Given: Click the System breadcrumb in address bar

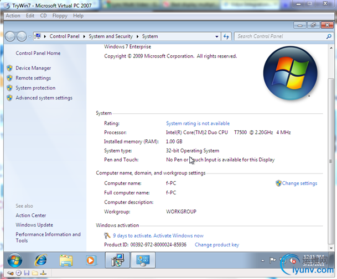Looking at the screenshot, I should tap(150, 36).
